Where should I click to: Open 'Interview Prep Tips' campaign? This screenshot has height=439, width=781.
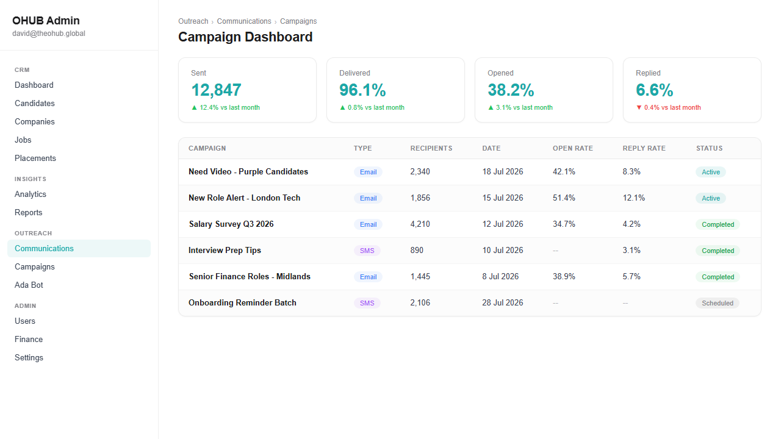coord(225,251)
